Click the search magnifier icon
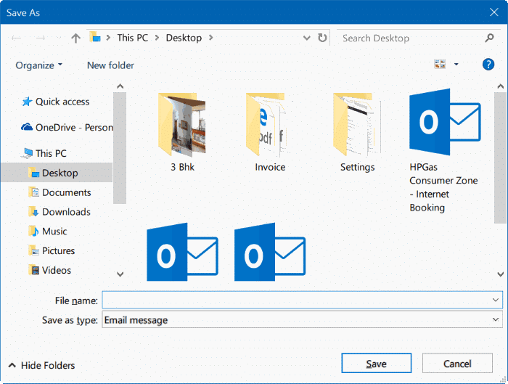The width and height of the screenshot is (508, 384). [489, 38]
